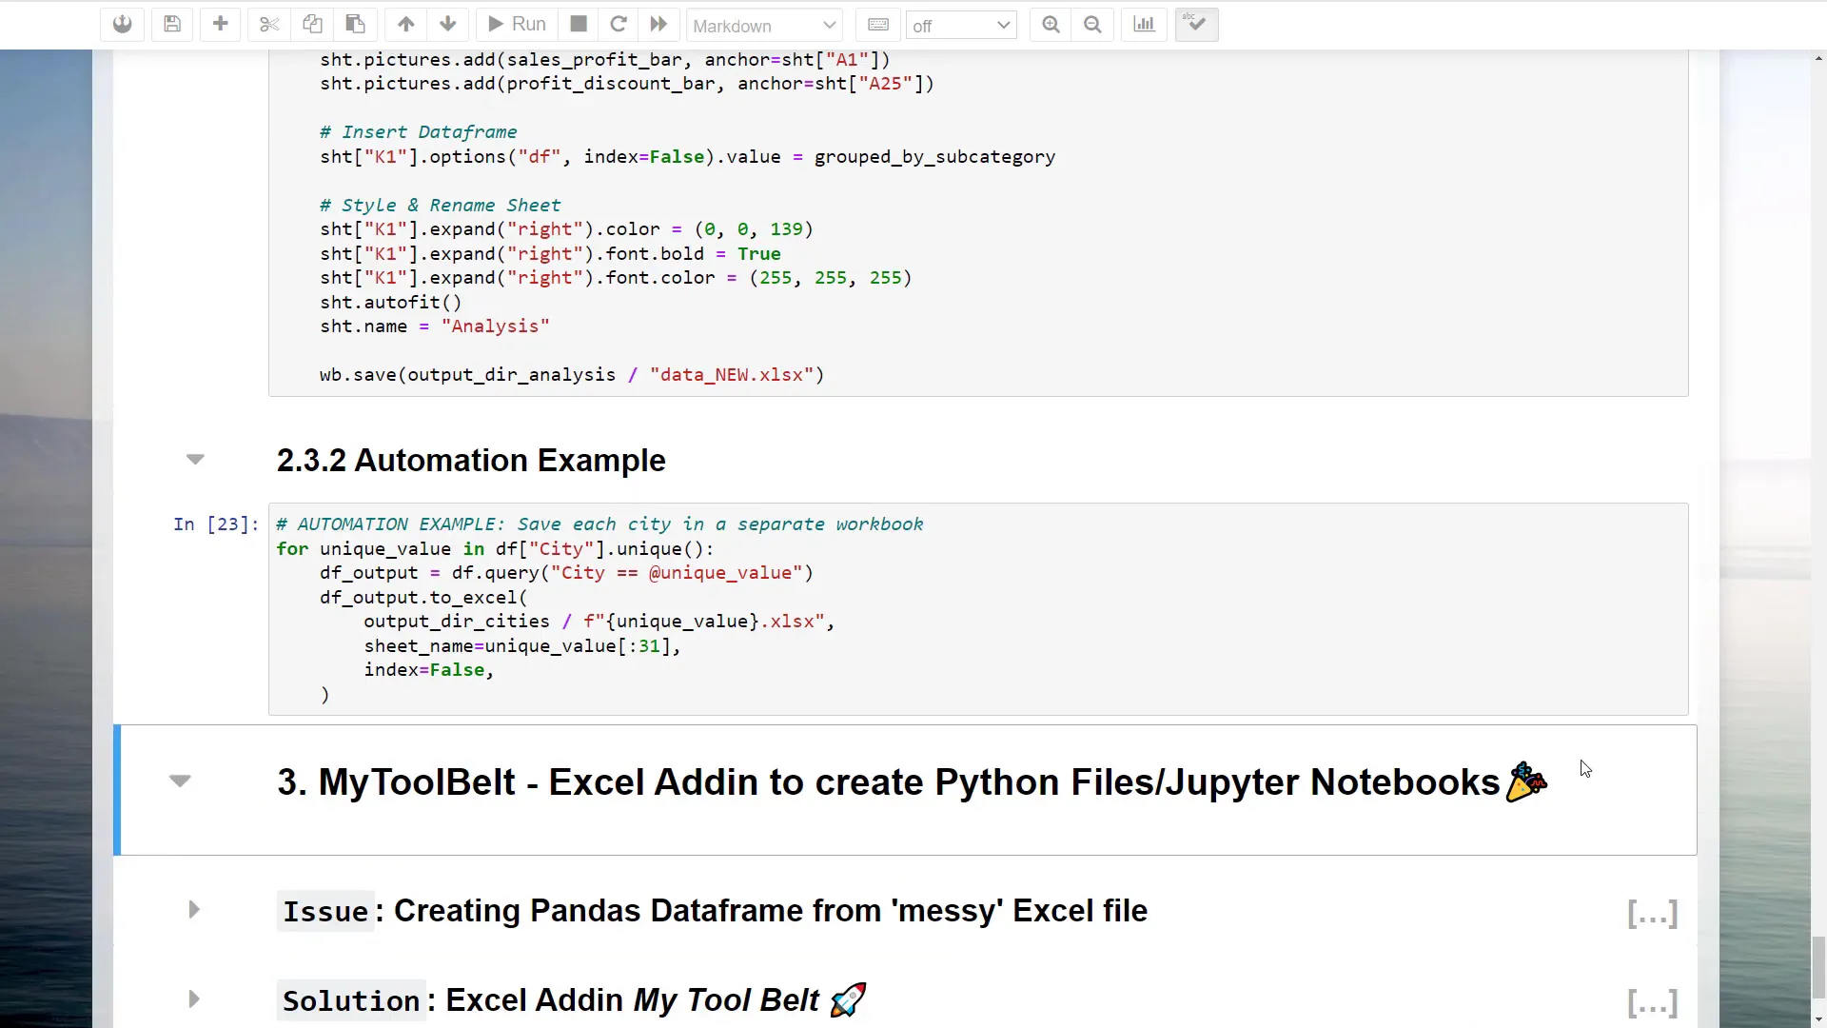Show hidden cells under the Solution heading

[x=1652, y=1002]
